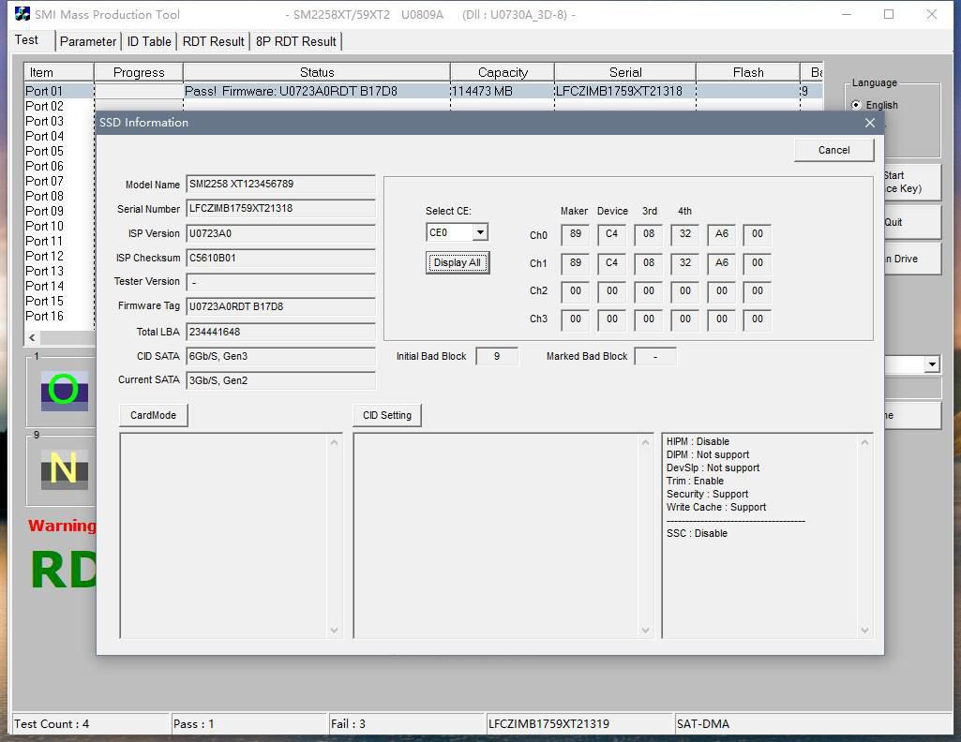Switch to the RDT Result tab
Viewport: 961px width, 742px height.
[213, 41]
